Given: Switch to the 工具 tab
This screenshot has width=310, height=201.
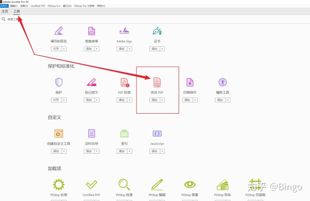Looking at the screenshot, I should 17,12.
